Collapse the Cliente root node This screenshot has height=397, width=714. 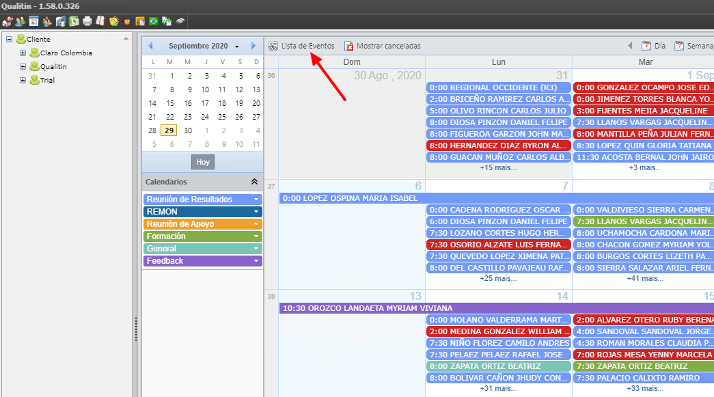[x=9, y=39]
